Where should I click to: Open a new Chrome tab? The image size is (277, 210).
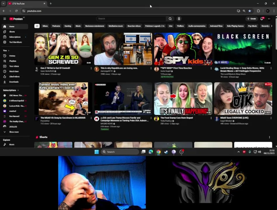[51, 3]
